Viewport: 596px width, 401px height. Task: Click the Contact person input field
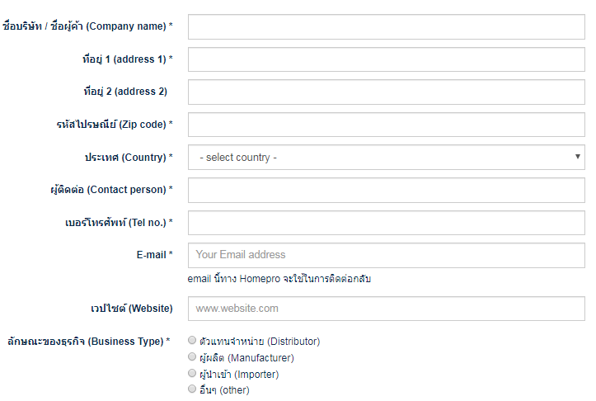pos(386,190)
